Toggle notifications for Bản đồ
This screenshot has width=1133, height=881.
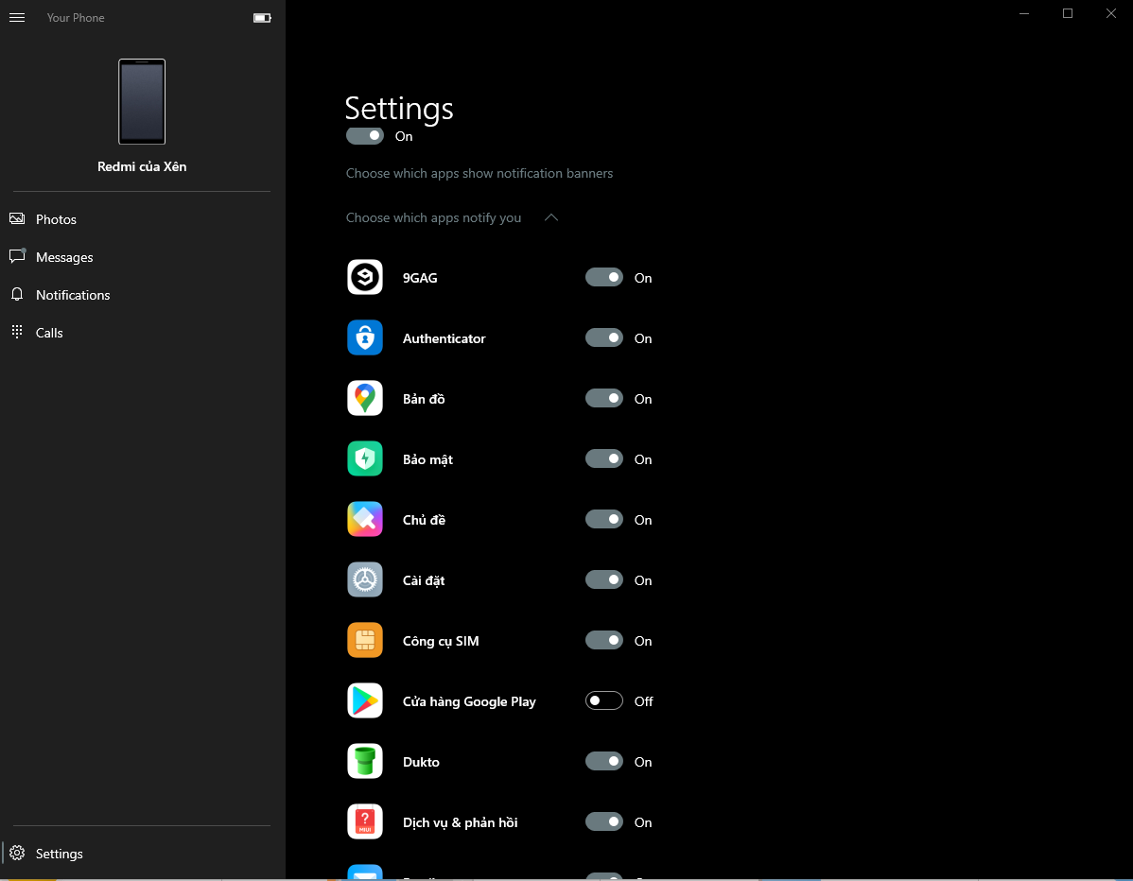pos(604,399)
